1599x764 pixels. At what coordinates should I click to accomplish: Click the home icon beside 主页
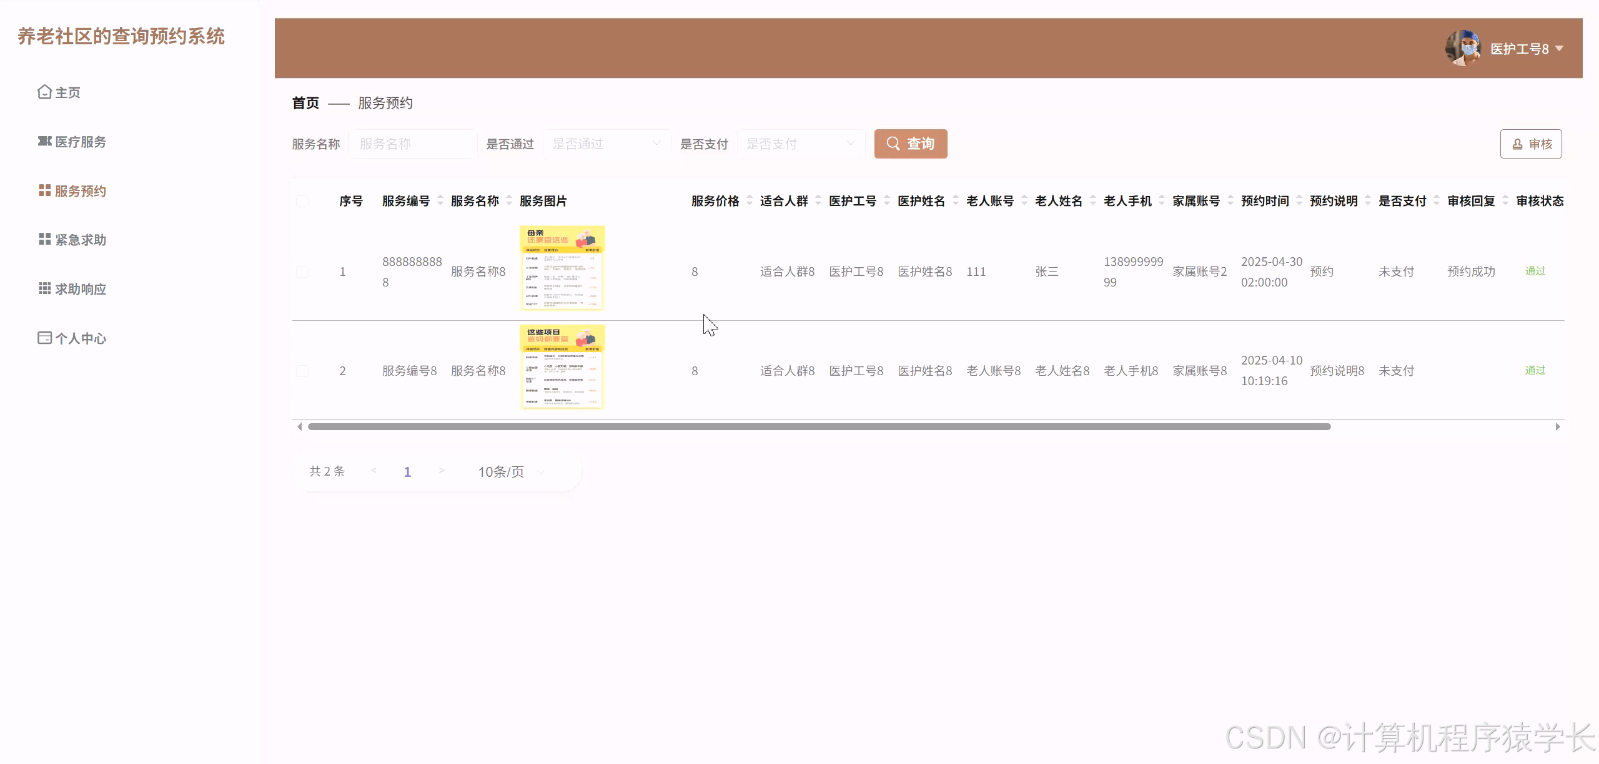point(44,92)
